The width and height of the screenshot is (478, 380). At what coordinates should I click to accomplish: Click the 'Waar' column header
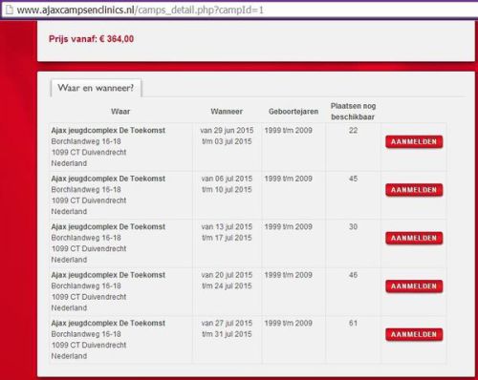coord(120,112)
